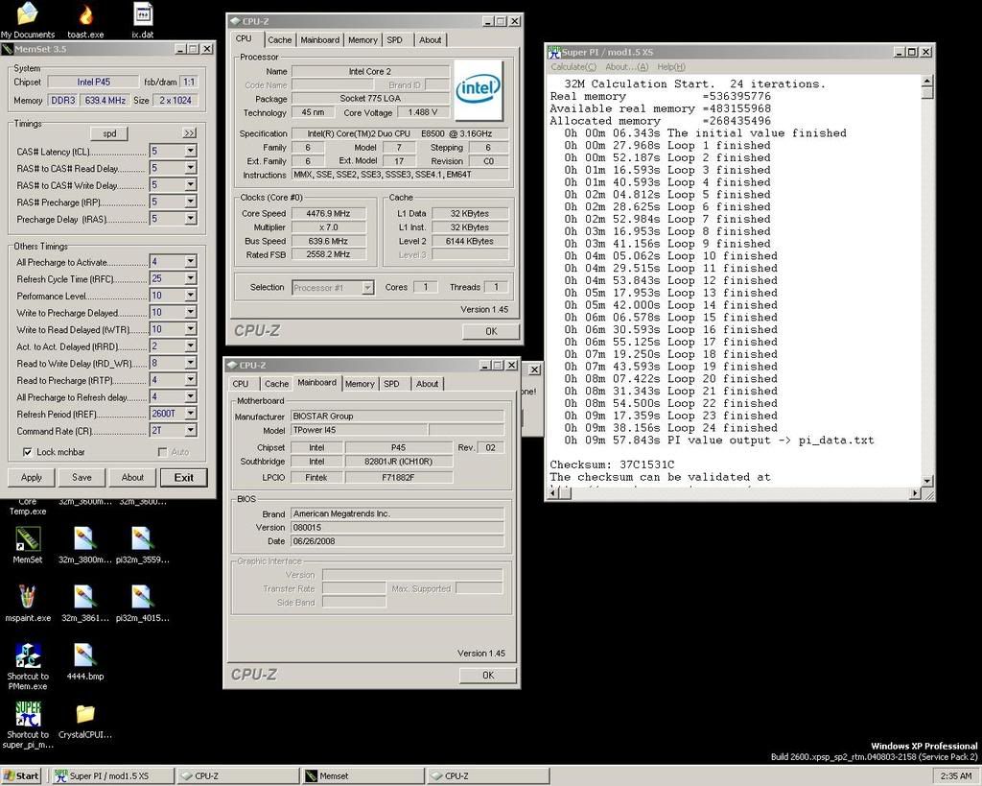Open the Start menu
The image size is (982, 786).
pyautogui.click(x=21, y=776)
